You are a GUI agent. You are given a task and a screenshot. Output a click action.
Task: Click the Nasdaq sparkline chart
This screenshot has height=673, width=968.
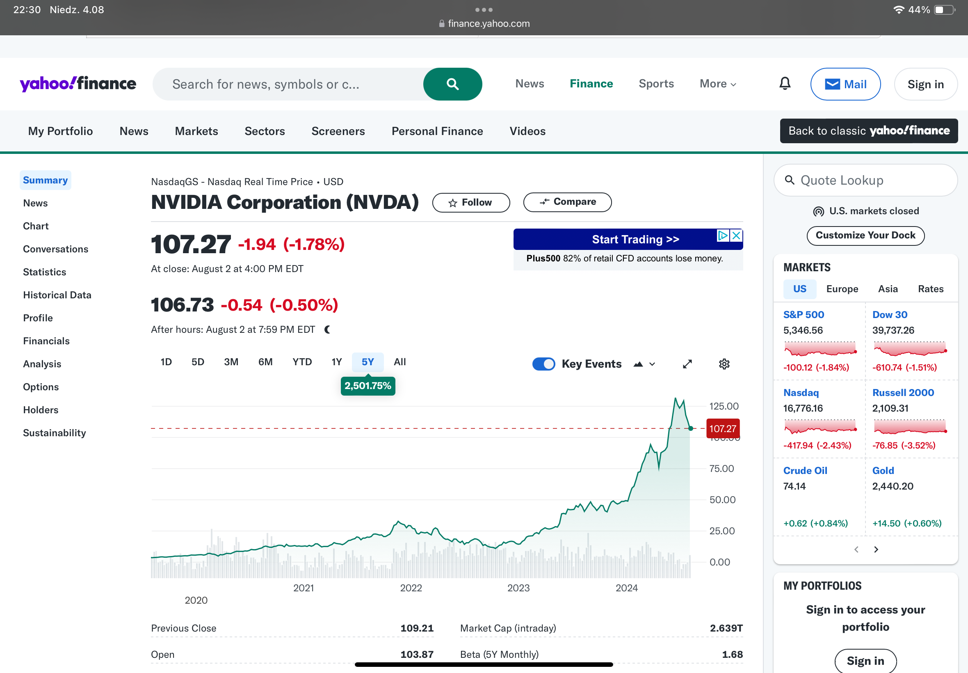click(x=820, y=426)
